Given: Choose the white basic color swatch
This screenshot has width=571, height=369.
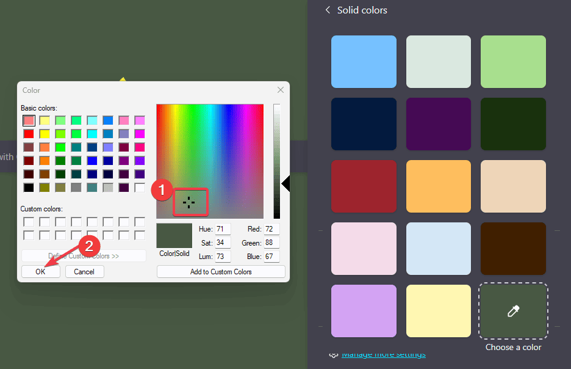Looking at the screenshot, I should pyautogui.click(x=140, y=188).
